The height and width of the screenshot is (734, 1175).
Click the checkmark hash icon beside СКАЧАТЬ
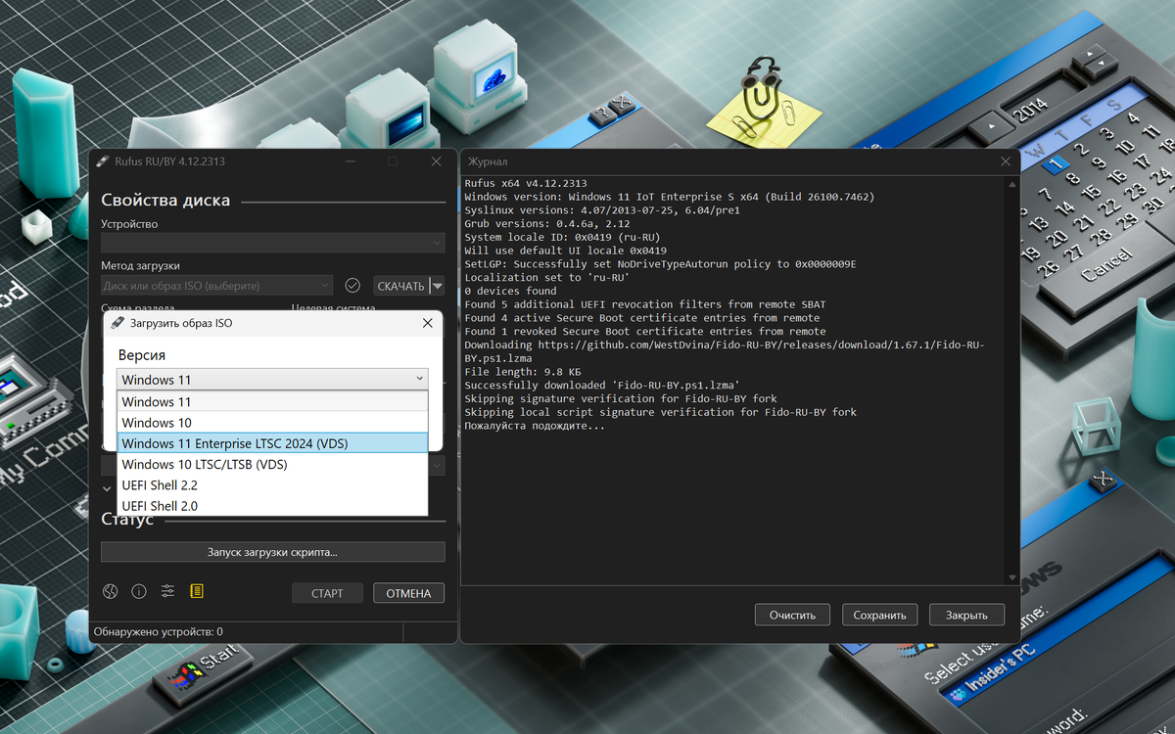click(352, 285)
